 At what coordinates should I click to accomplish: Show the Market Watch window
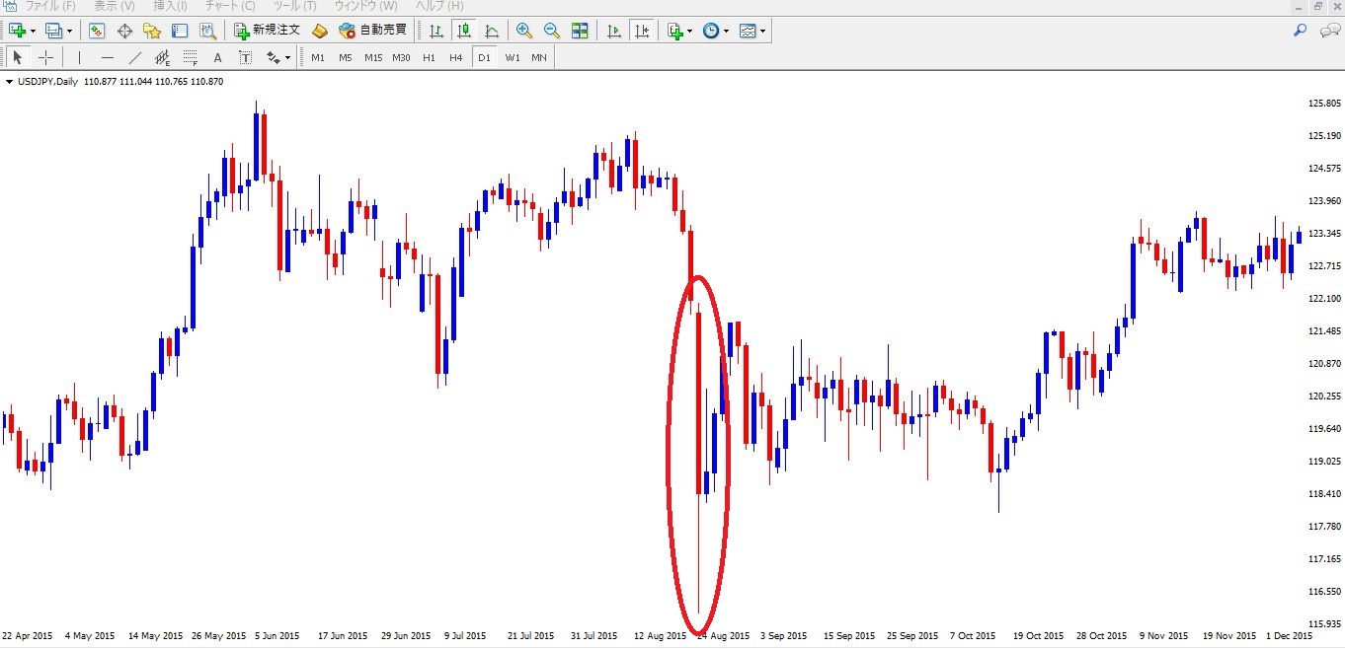[97, 31]
